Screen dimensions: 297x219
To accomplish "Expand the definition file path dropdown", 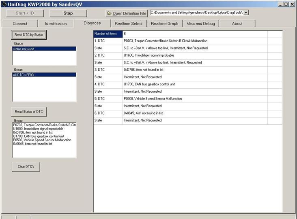I will coord(246,13).
